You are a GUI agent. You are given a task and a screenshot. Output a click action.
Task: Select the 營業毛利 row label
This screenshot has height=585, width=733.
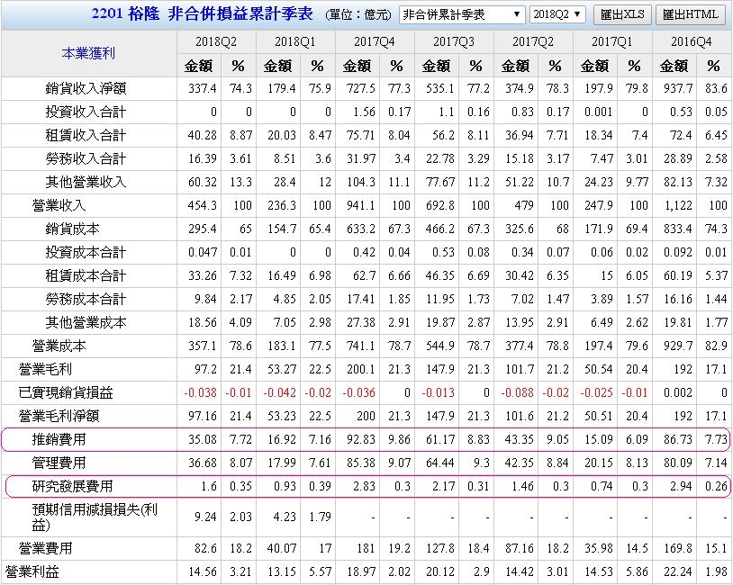[45, 369]
